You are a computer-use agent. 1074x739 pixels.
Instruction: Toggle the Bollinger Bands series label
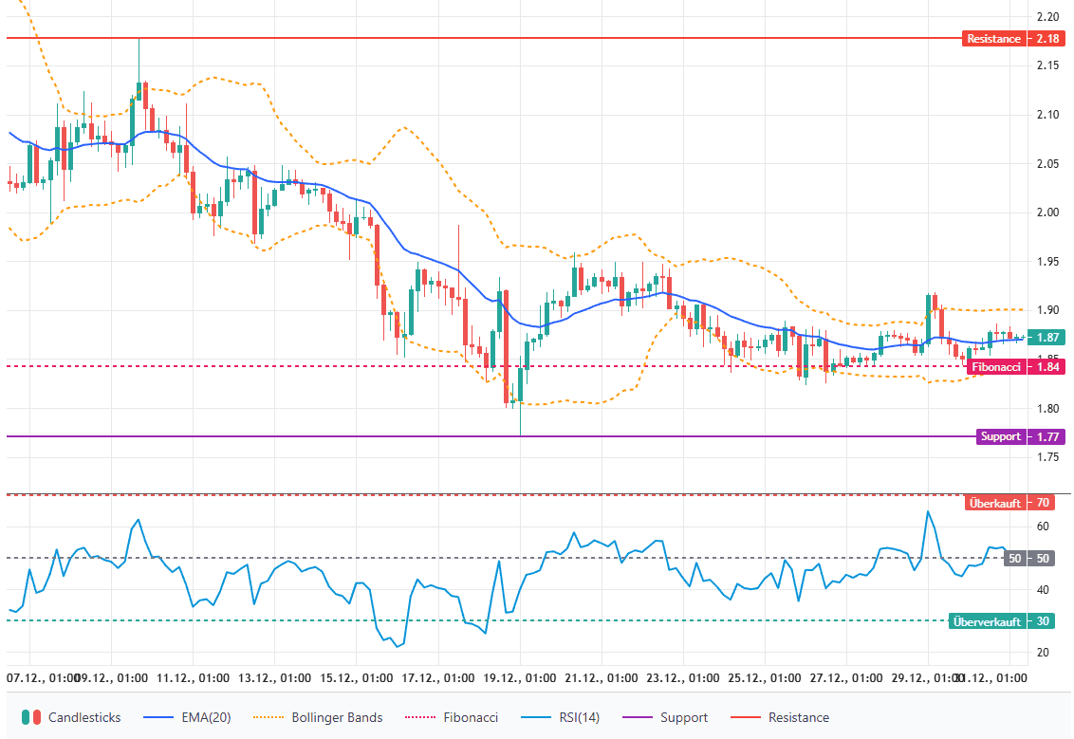338,717
